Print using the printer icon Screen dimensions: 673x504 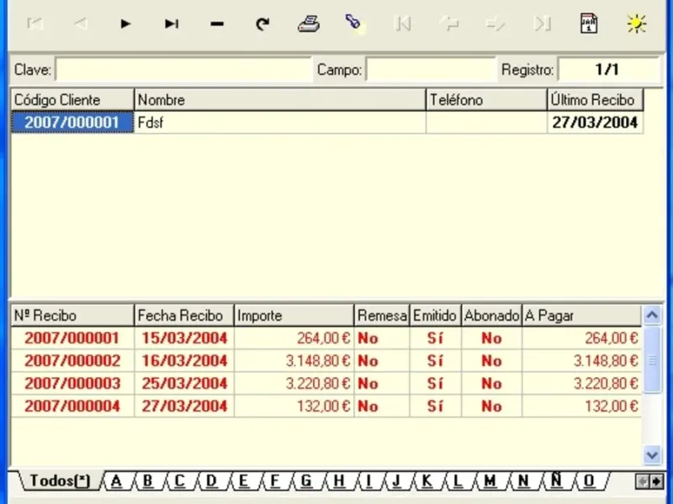pos(309,24)
